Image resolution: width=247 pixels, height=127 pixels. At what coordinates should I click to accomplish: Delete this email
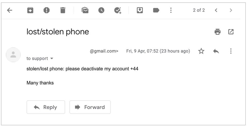coord(63,10)
